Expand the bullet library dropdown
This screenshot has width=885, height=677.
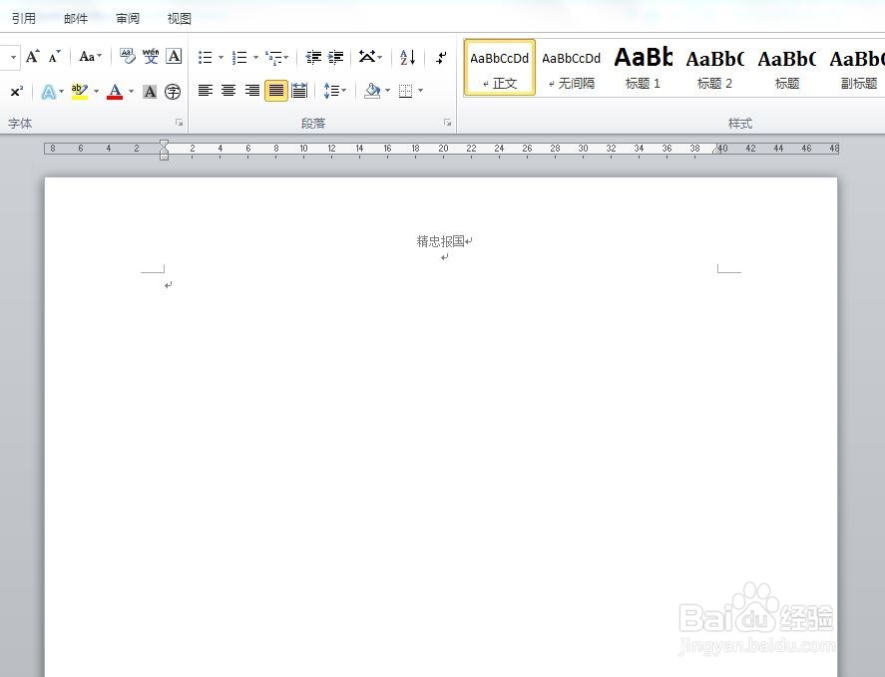click(221, 57)
